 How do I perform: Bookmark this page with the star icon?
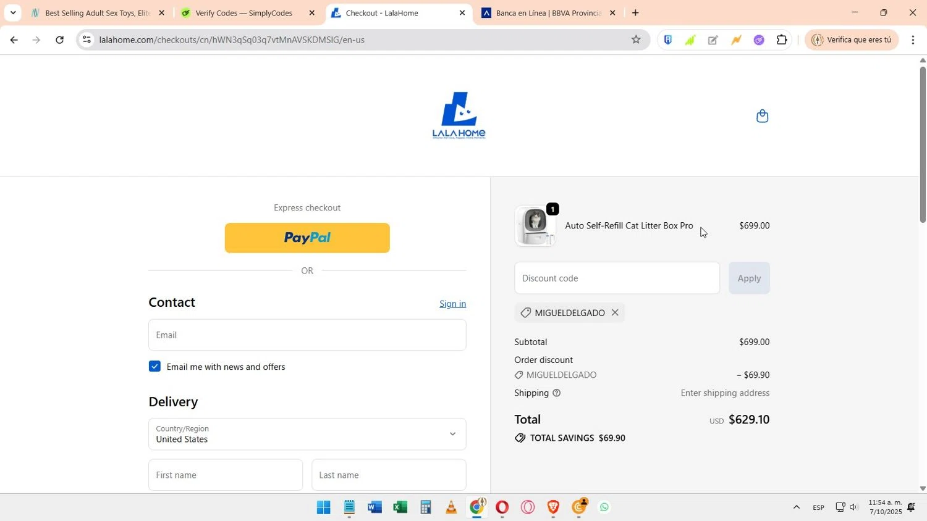(636, 40)
